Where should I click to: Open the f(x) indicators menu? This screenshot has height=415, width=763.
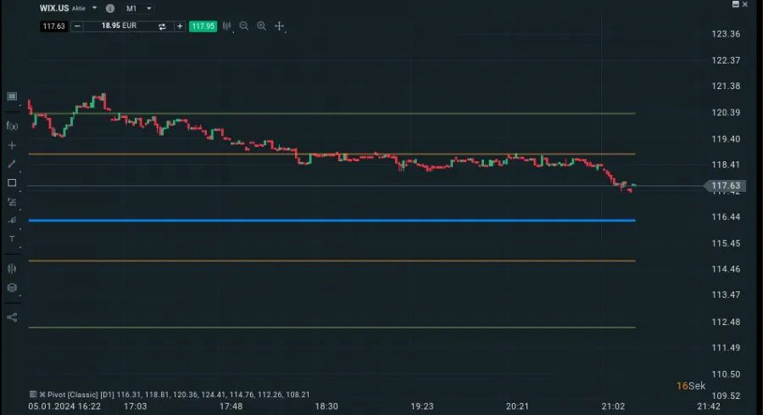pyautogui.click(x=12, y=126)
